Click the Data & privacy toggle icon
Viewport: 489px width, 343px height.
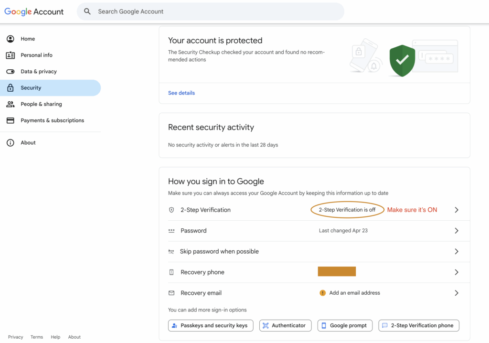[11, 72]
